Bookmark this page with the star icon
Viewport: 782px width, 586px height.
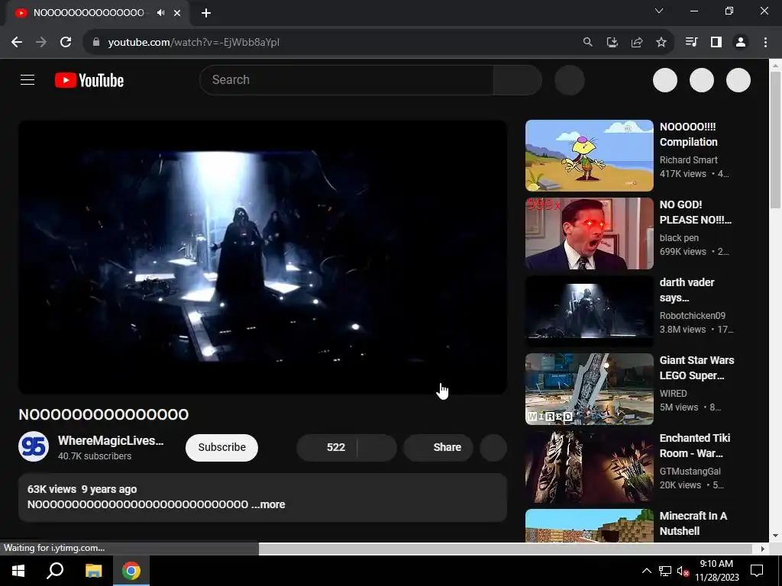[661, 43]
